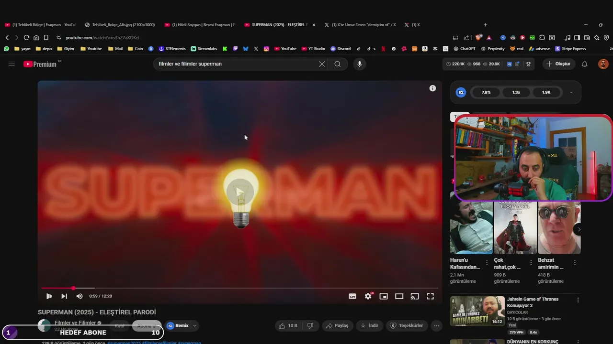The image size is (613, 344).
Task: Open options for the Behzat amirimin Short
Action: click(x=575, y=262)
